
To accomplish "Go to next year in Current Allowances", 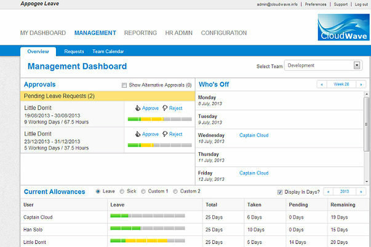I will tap(361, 192).
